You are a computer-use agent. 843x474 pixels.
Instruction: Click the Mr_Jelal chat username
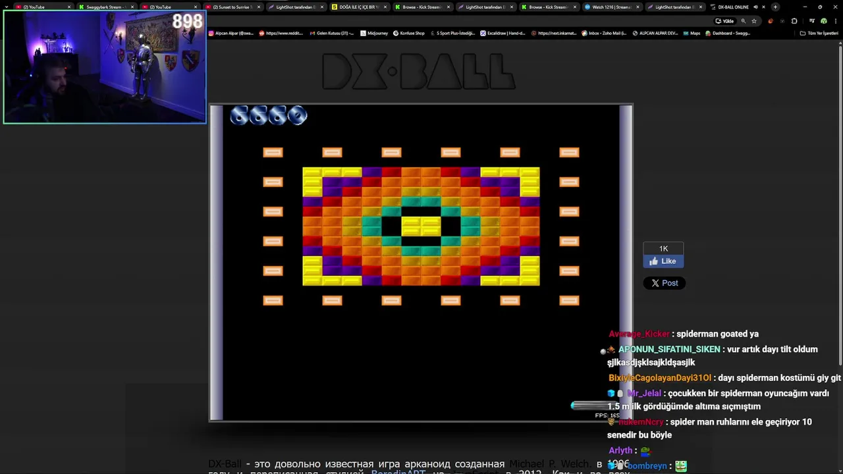tap(643, 394)
